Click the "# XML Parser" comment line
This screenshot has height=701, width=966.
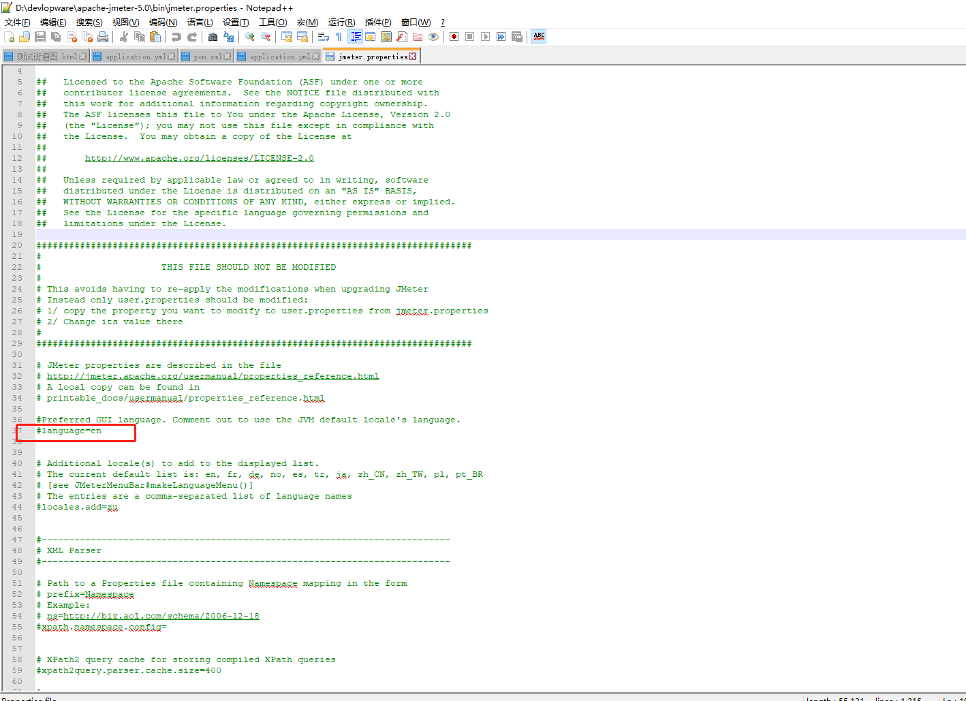tap(69, 550)
